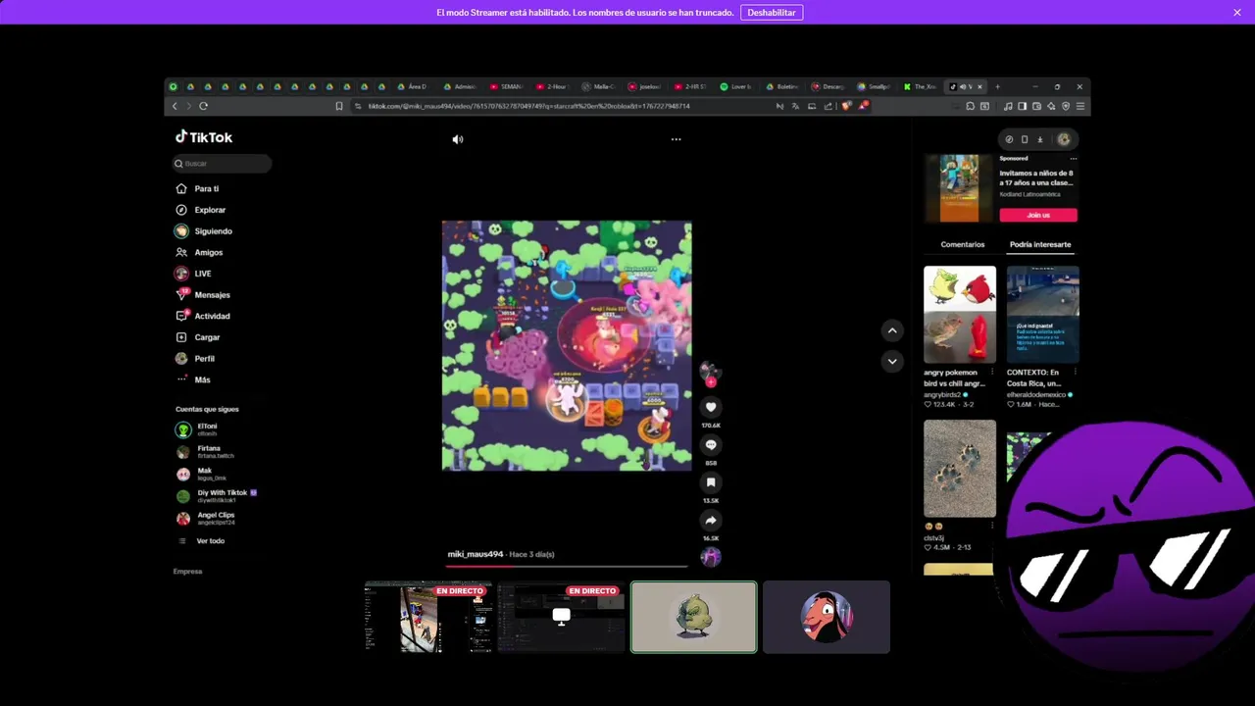Switch to the Comentarios tab
Image resolution: width=1255 pixels, height=706 pixels.
(963, 244)
